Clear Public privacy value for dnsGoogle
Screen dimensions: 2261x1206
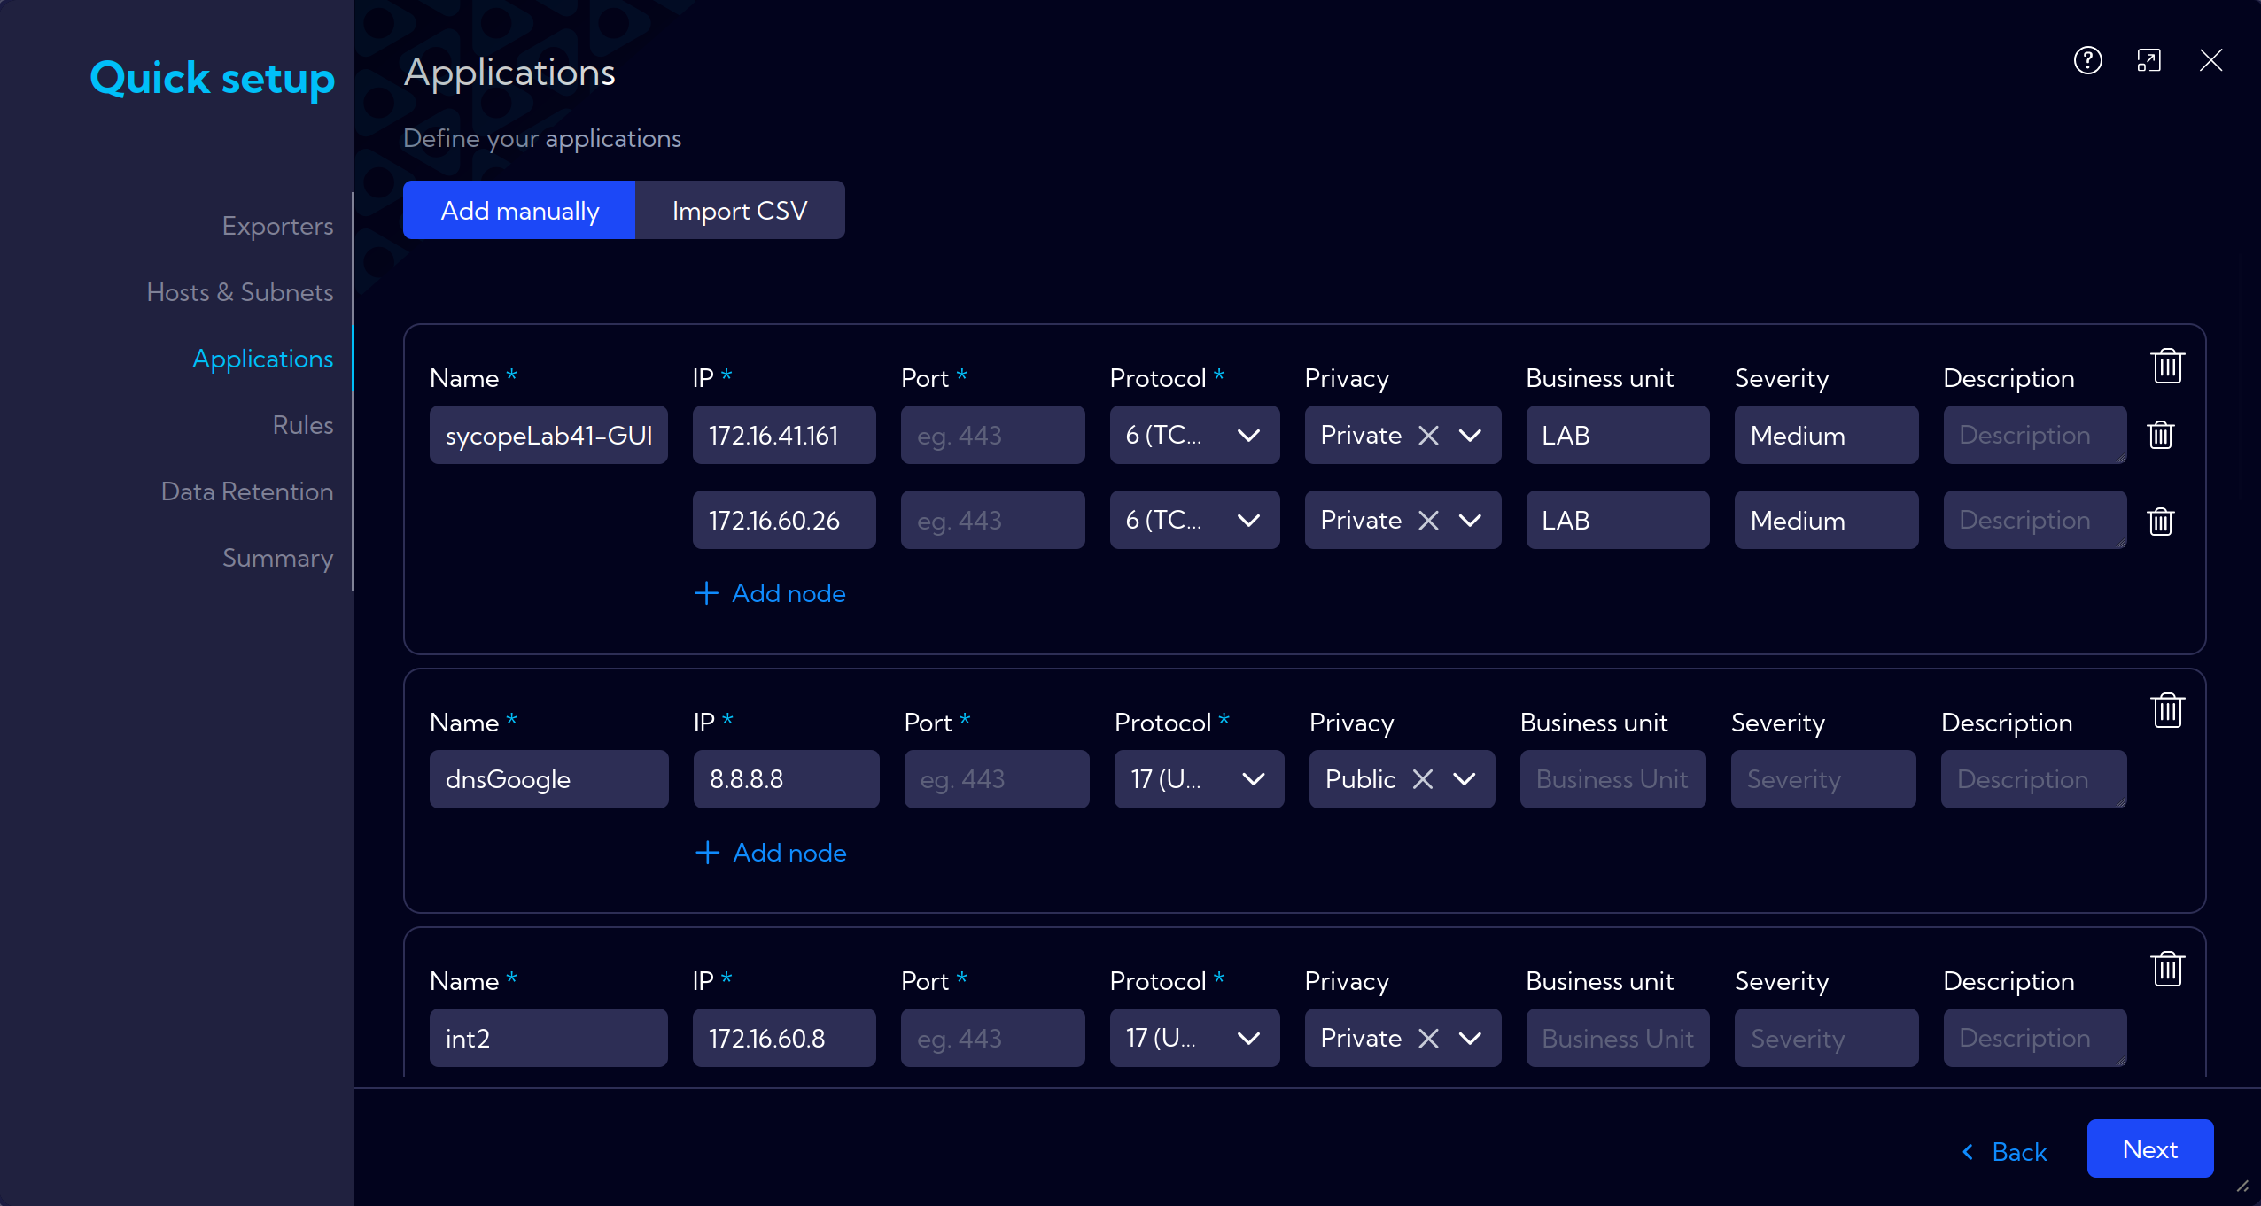tap(1423, 779)
